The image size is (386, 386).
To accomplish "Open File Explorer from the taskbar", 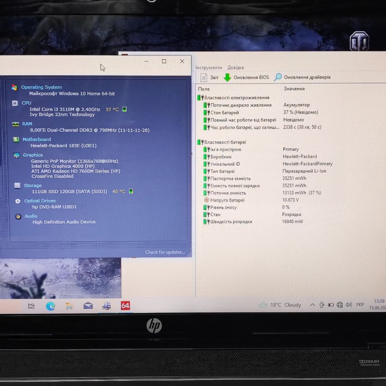I will [x=69, y=306].
